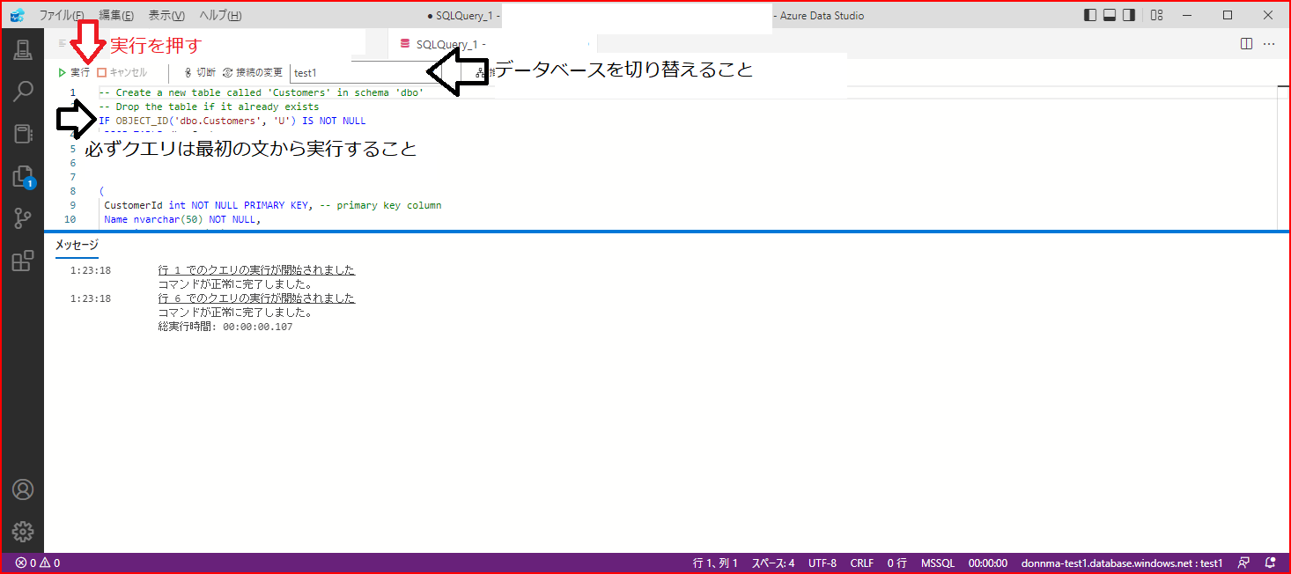This screenshot has height=574, width=1291.
Task: Click the キャンセル cancel query button
Action: click(122, 72)
